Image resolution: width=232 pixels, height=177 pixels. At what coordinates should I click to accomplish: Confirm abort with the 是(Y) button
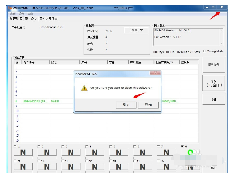tap(126, 105)
